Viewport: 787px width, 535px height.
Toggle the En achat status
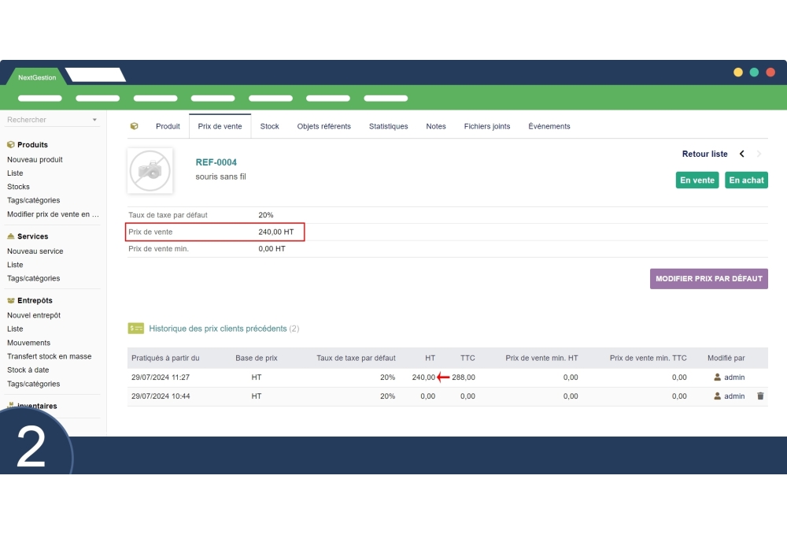coord(746,180)
